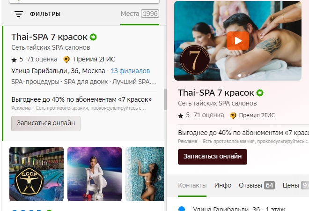Click the verified badge beside the right card title
This screenshot has height=211, width=309.
260,93
